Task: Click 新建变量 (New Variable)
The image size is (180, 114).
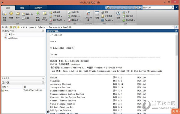Action: [x=55, y=12]
